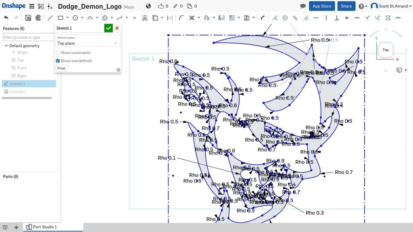Screen dimensions: 413x232
Task: Apply the Concentric constraint tool
Action: (285, 18)
